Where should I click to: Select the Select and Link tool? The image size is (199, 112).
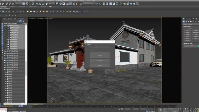click(7, 4)
